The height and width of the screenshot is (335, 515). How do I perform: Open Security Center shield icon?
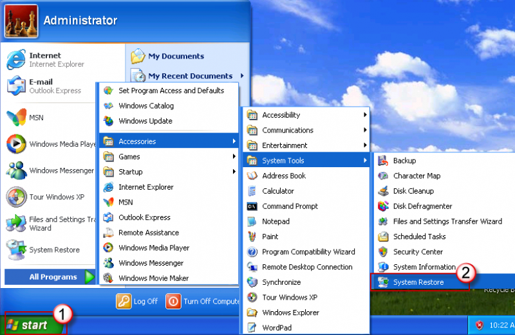click(x=383, y=251)
